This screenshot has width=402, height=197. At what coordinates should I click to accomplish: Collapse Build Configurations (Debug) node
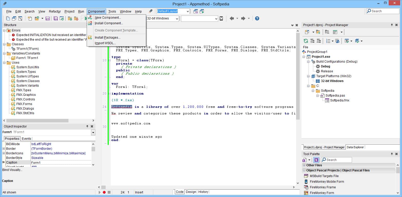[309, 62]
